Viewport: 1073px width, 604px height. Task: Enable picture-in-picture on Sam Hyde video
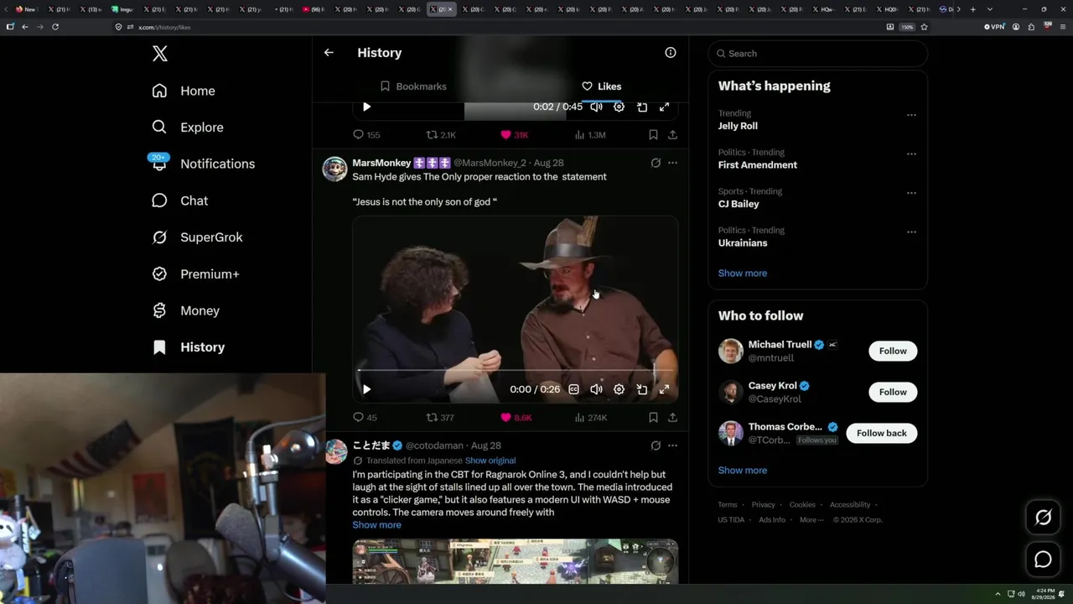coord(641,389)
